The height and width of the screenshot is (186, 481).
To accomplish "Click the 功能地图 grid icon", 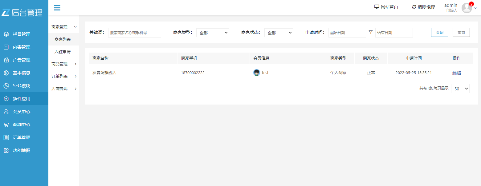I will click(x=6, y=150).
